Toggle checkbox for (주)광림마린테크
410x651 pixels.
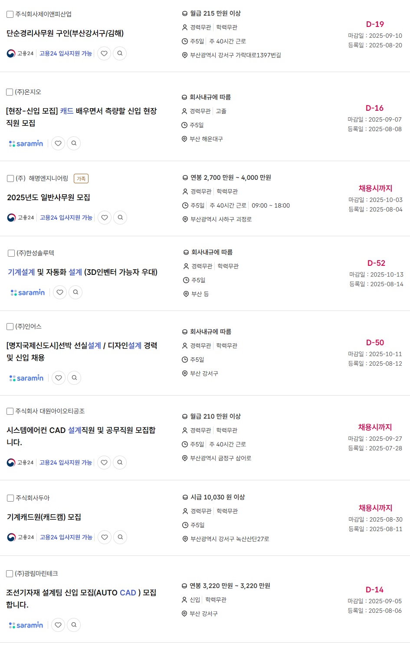10,574
